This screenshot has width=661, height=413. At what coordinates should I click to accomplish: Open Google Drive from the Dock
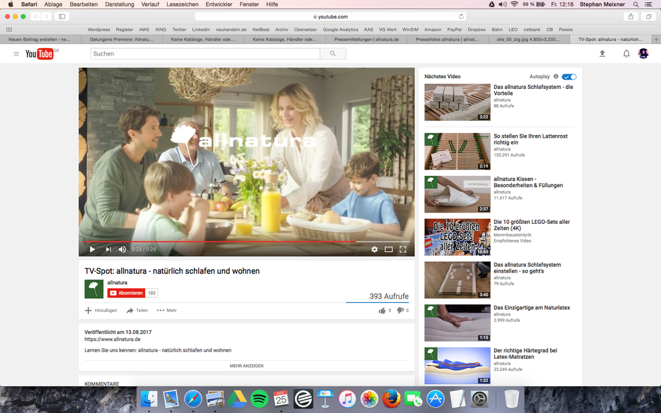tap(237, 399)
